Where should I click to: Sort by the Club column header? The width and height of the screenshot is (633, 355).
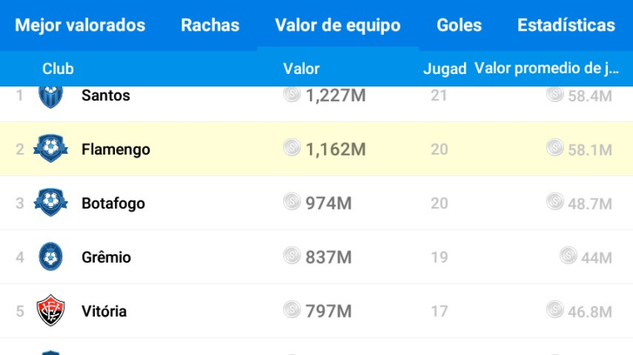[x=58, y=68]
